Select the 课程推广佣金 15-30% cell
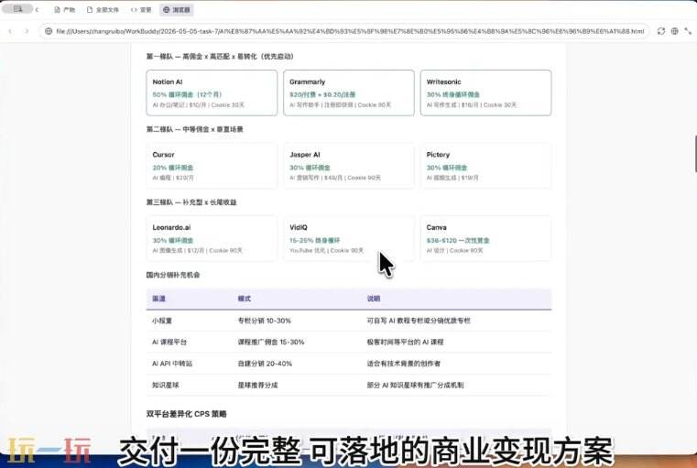This screenshot has height=468, width=697. (271, 342)
